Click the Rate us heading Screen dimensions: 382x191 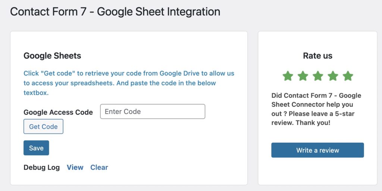coord(317,56)
